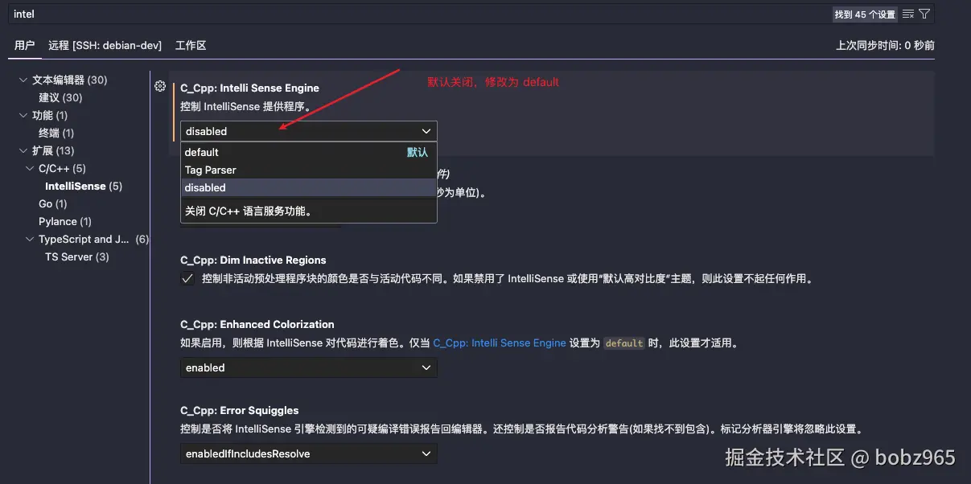
Task: Select Go (1) in the settings tree
Action: (x=52, y=203)
